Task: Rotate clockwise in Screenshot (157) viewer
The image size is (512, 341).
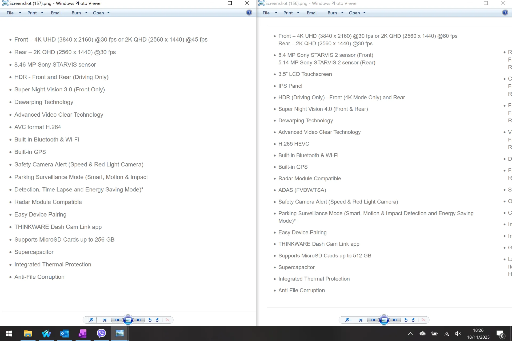Action: (157, 320)
